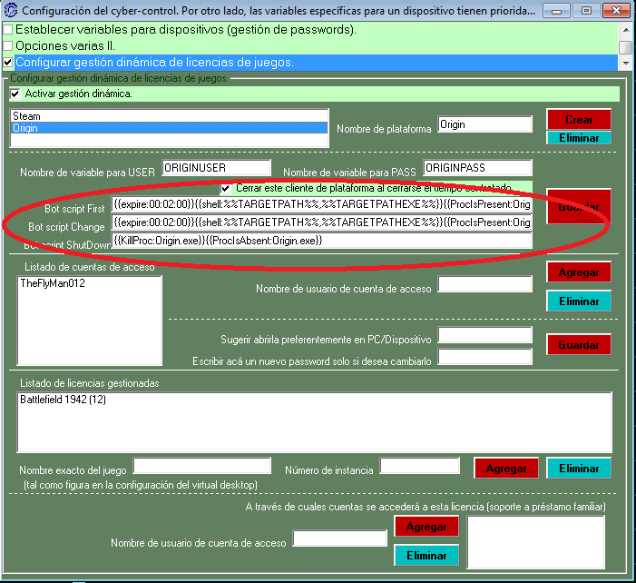This screenshot has width=636, height=583.
Task: Click the scroll-up arrow of the options list
Action: point(625,29)
